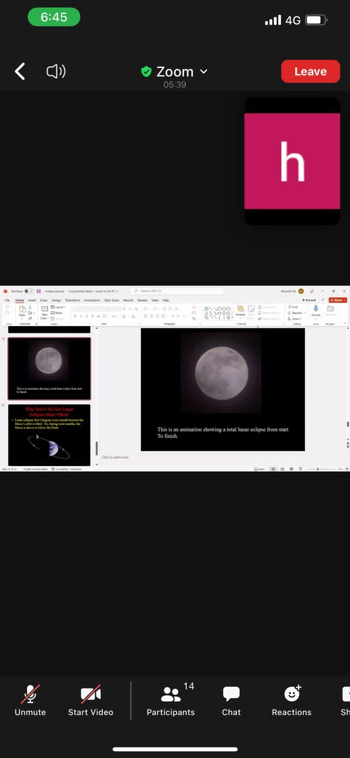Toggle the speaker audio output icon
The width and height of the screenshot is (350, 758).
coord(56,72)
